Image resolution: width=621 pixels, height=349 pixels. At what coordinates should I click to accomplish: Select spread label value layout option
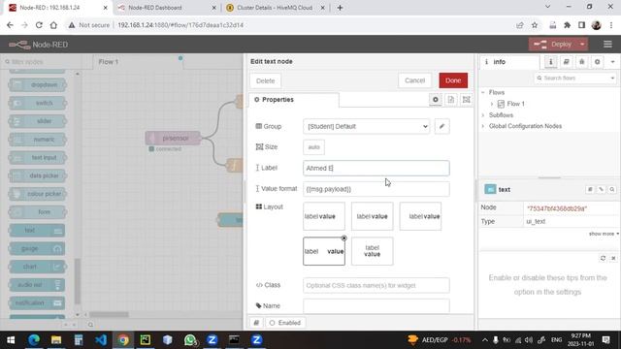pyautogui.click(x=324, y=251)
